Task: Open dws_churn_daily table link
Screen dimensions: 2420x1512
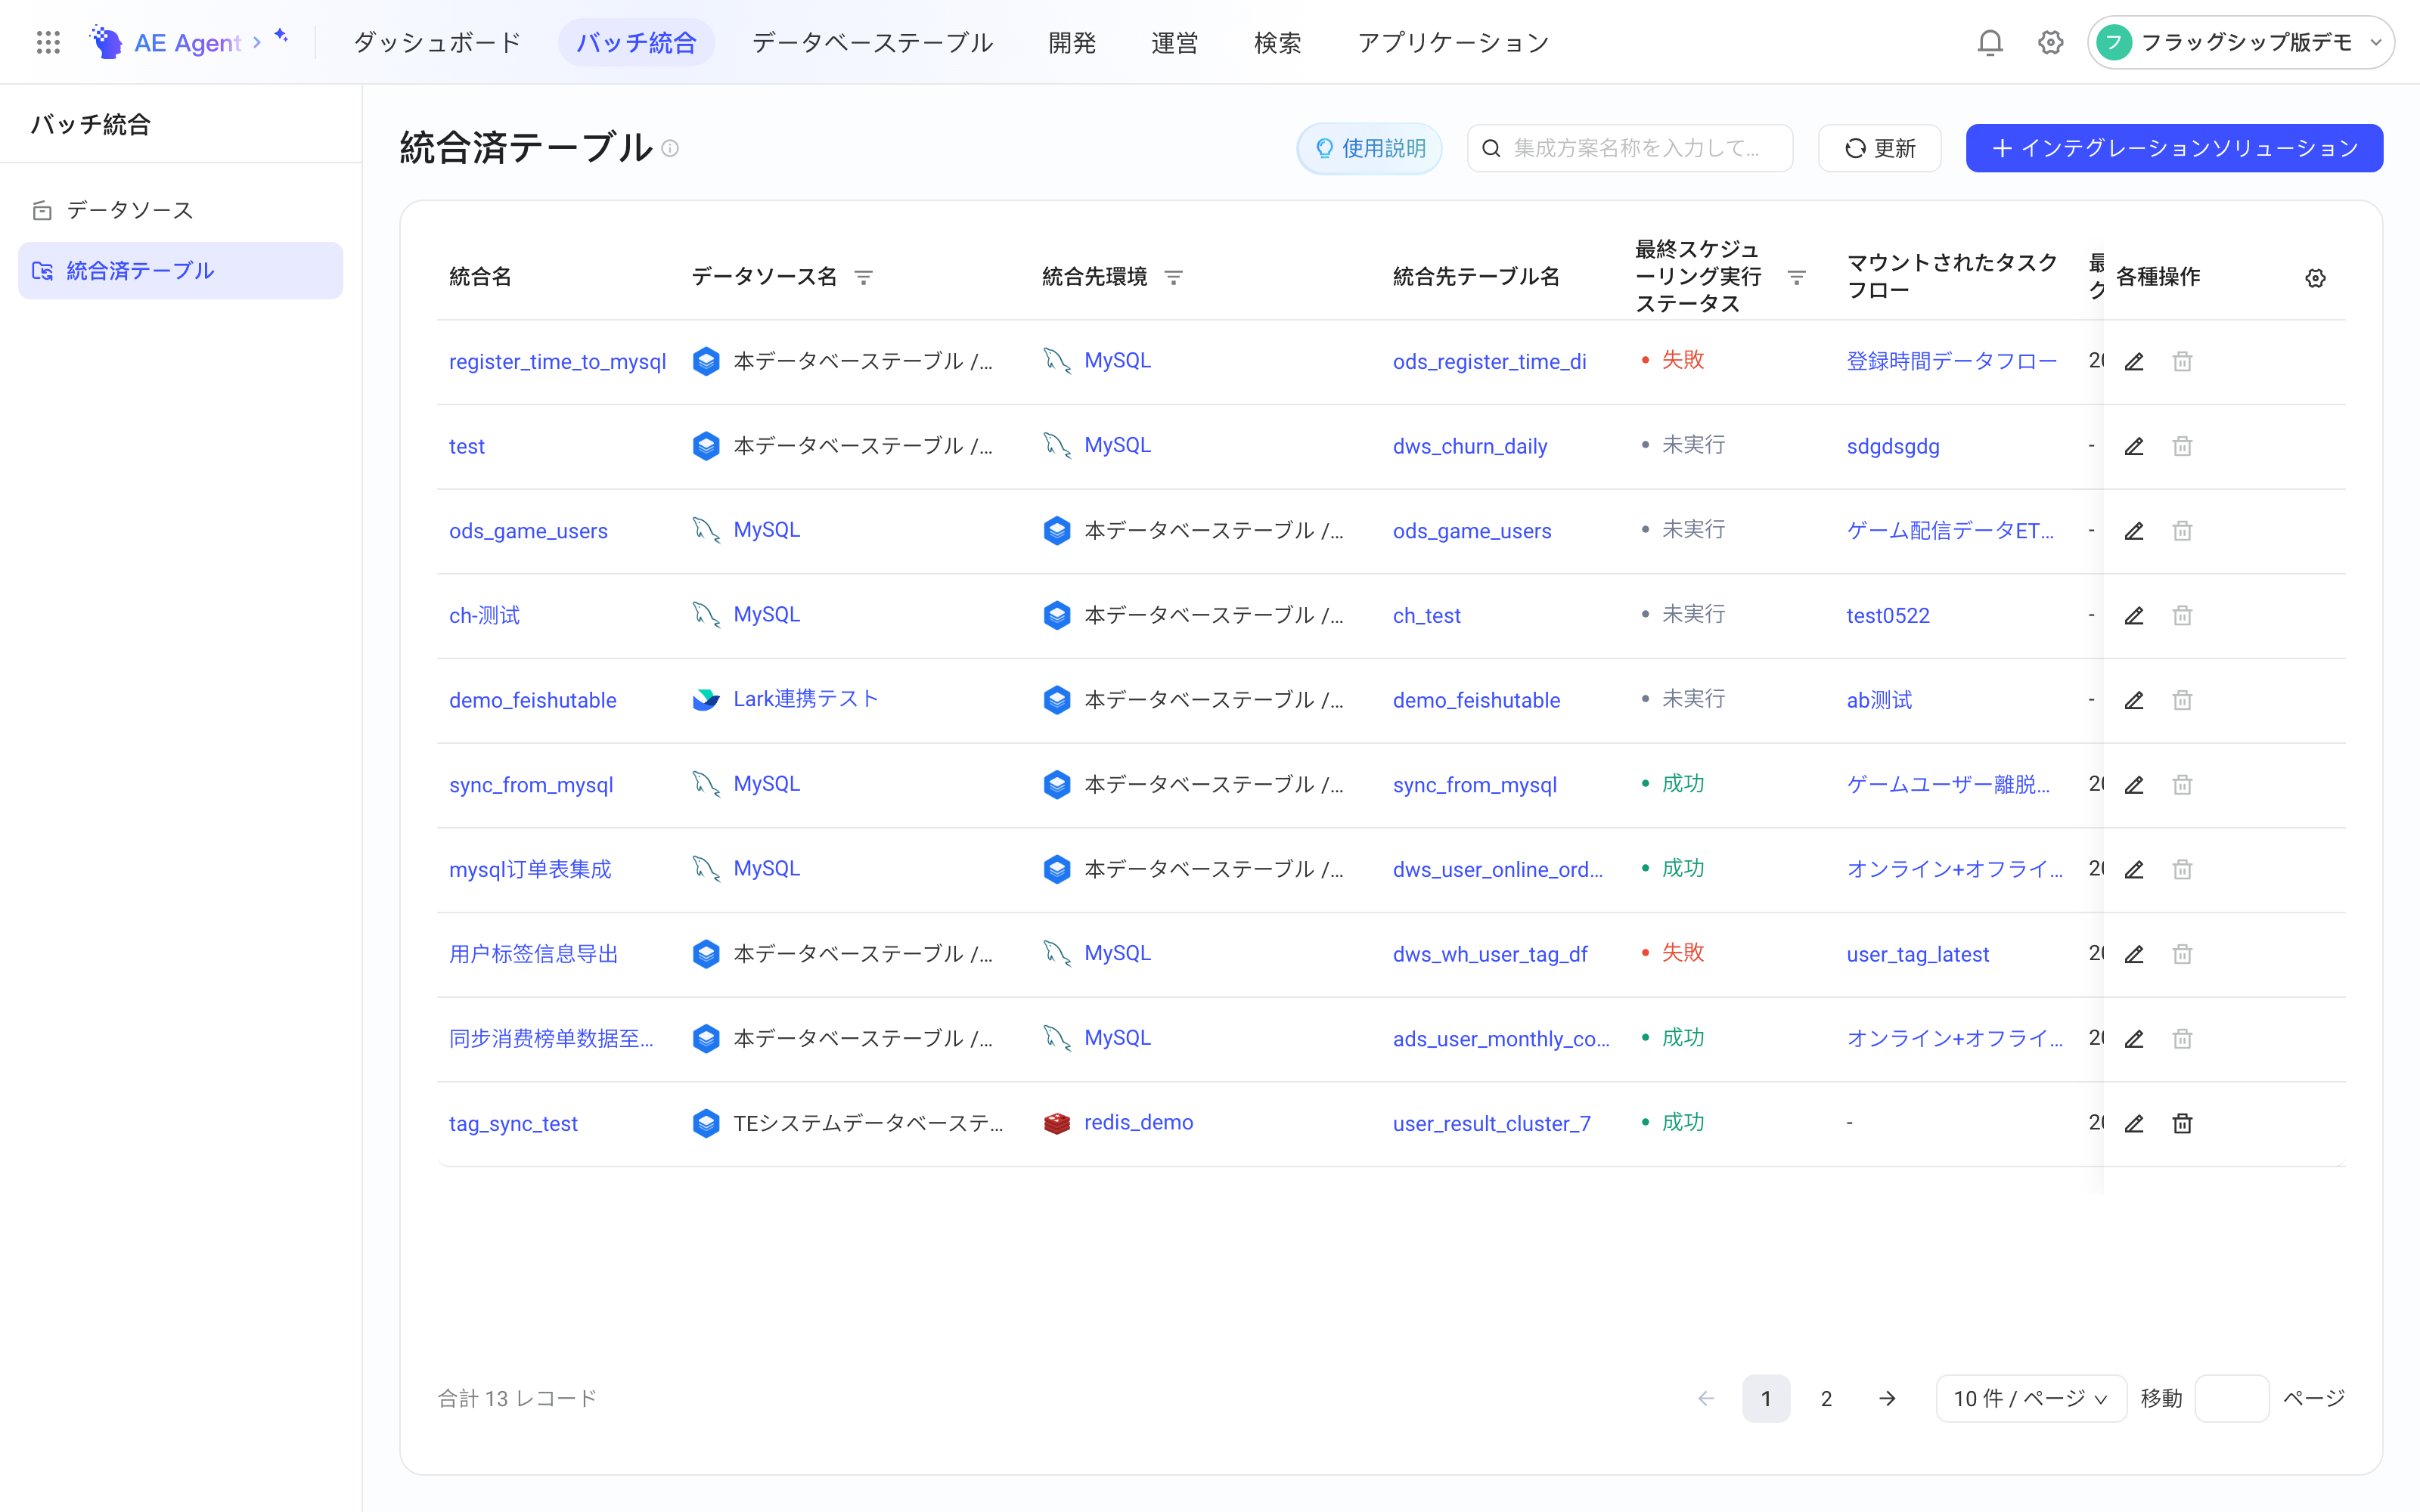Action: [1470, 446]
